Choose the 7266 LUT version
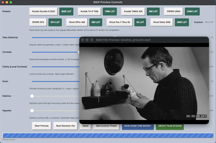 (110, 11)
